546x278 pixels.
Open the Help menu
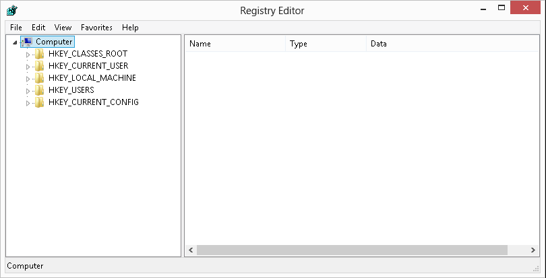(x=130, y=28)
